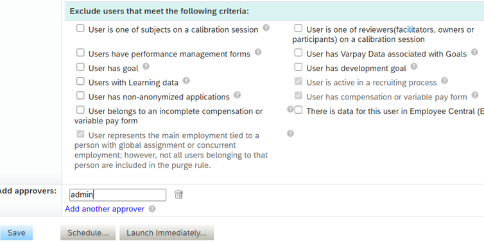Open help tooltip for User has goal

(146, 66)
